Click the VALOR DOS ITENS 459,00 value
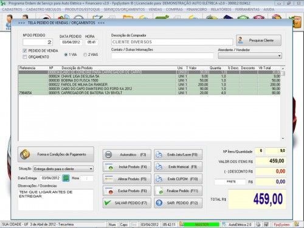Screen dimensions: 304x228 click(271, 161)
